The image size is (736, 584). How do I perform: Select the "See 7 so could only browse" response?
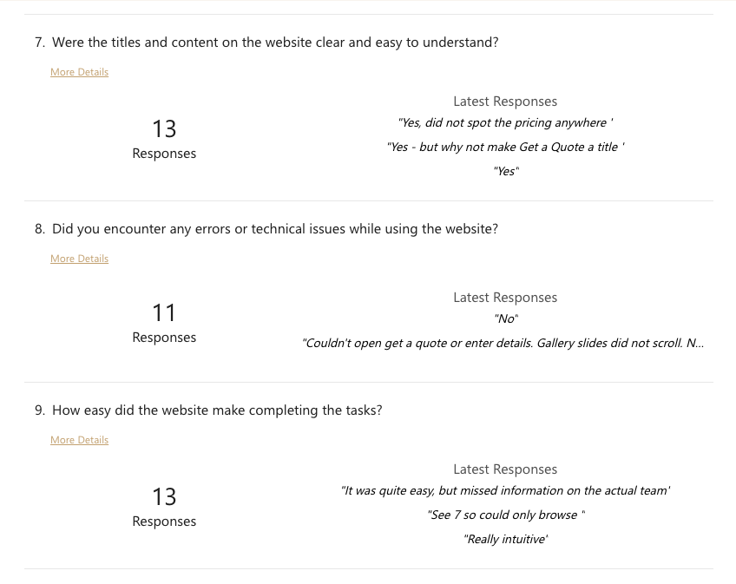(x=505, y=515)
